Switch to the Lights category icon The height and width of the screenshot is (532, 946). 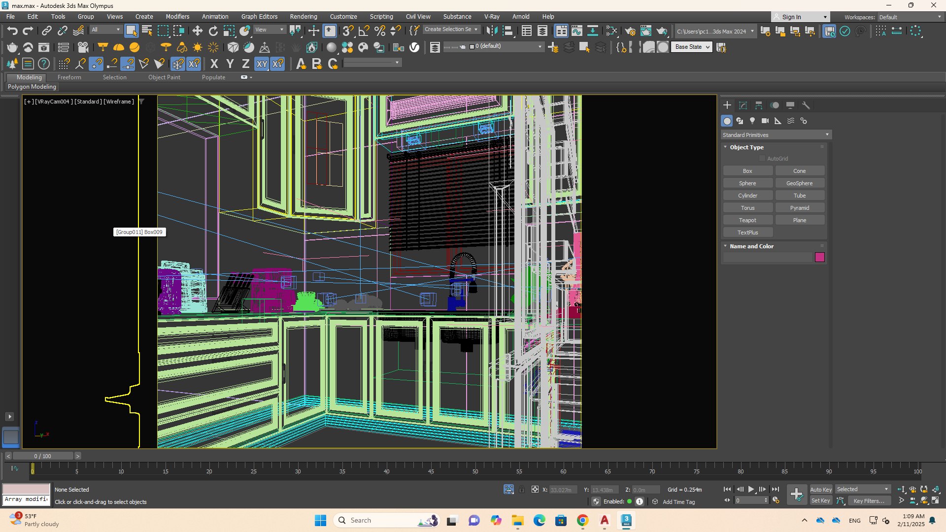tap(752, 121)
